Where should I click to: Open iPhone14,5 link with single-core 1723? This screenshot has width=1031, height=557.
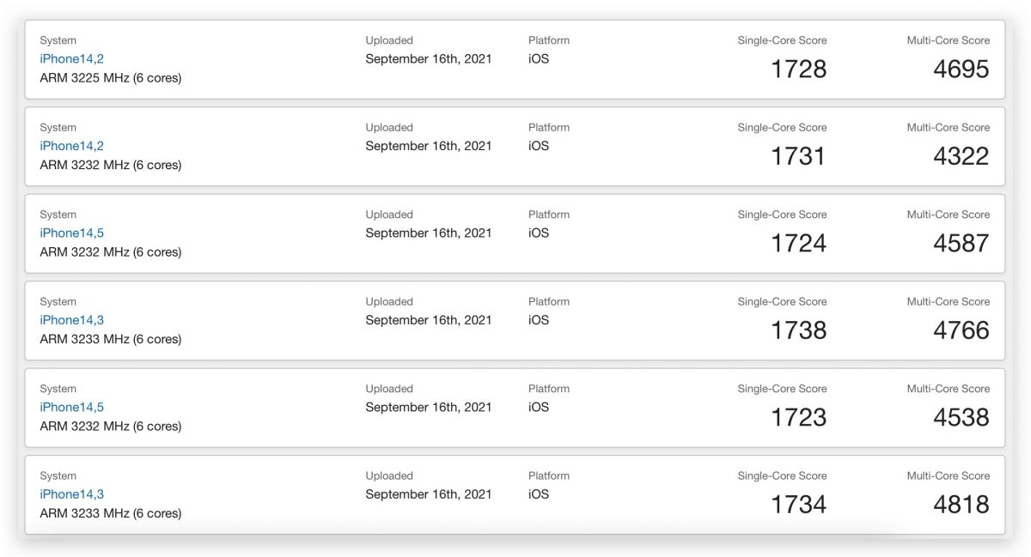pos(72,407)
